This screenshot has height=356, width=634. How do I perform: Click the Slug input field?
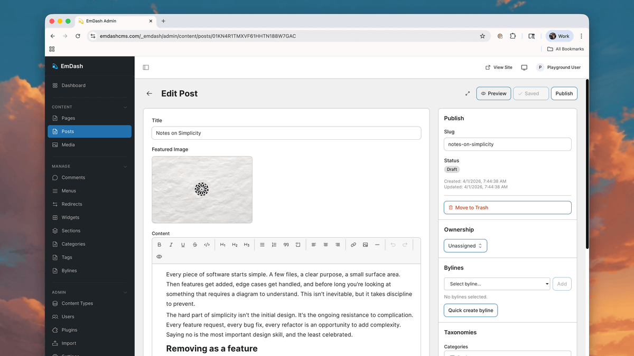[x=508, y=144]
